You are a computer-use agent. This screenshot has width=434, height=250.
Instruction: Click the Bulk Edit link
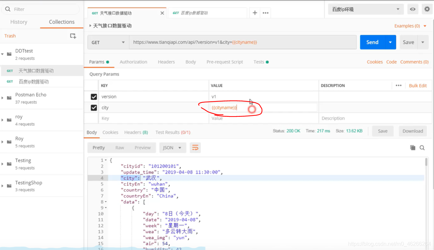(418, 86)
